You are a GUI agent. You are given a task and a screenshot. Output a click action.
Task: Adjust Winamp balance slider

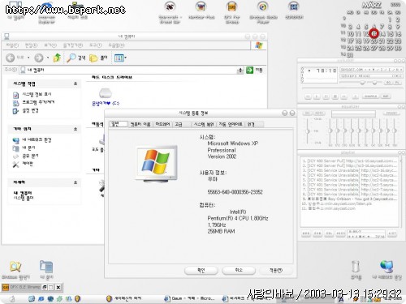coord(375,83)
